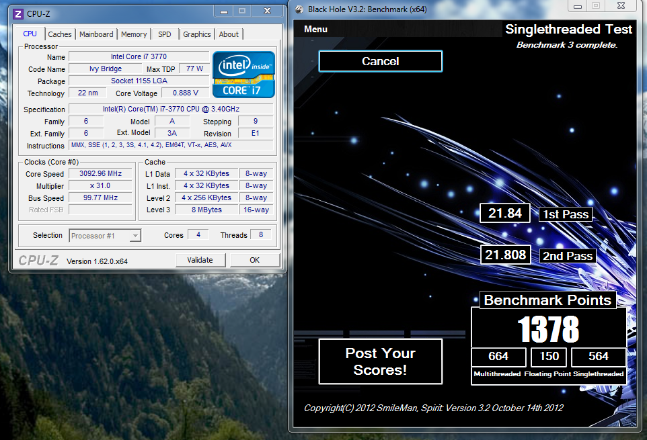Click the Ivy Bridge code name field
Image resolution: width=647 pixels, height=440 pixels.
click(106, 69)
